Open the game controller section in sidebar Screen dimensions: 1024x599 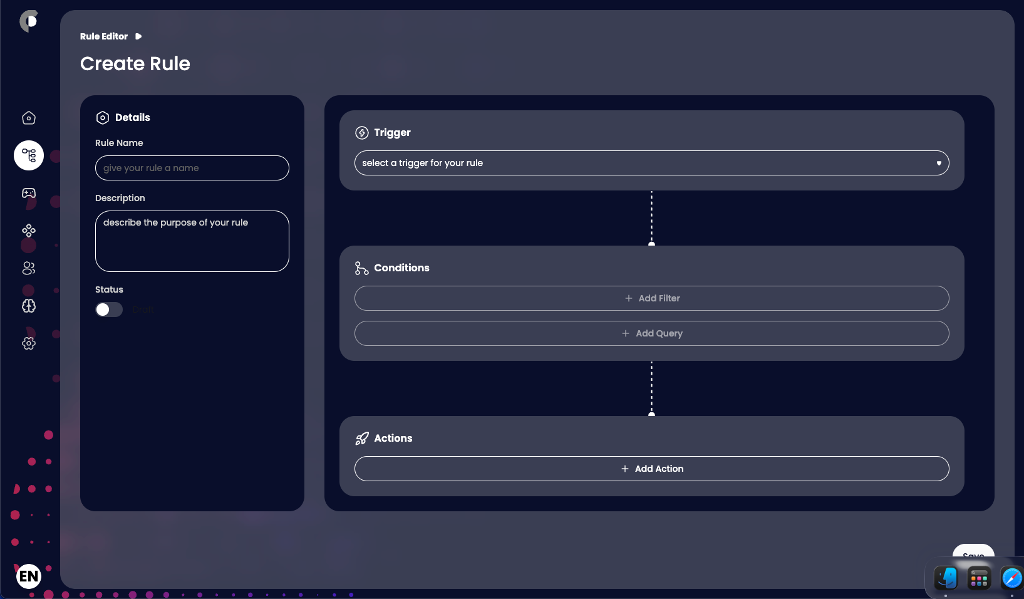[28, 193]
